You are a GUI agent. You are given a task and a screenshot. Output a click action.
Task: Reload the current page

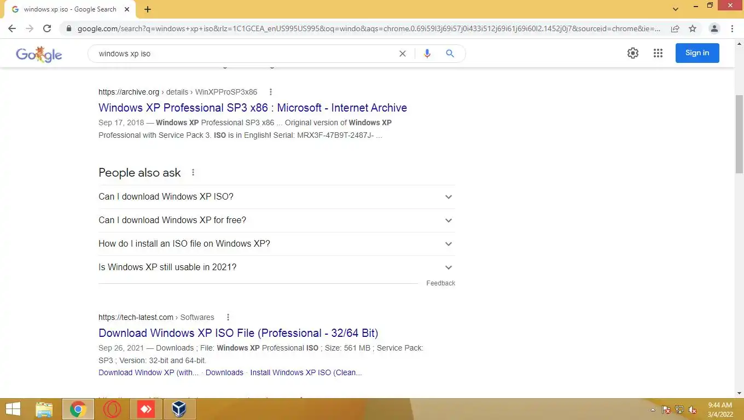47,28
